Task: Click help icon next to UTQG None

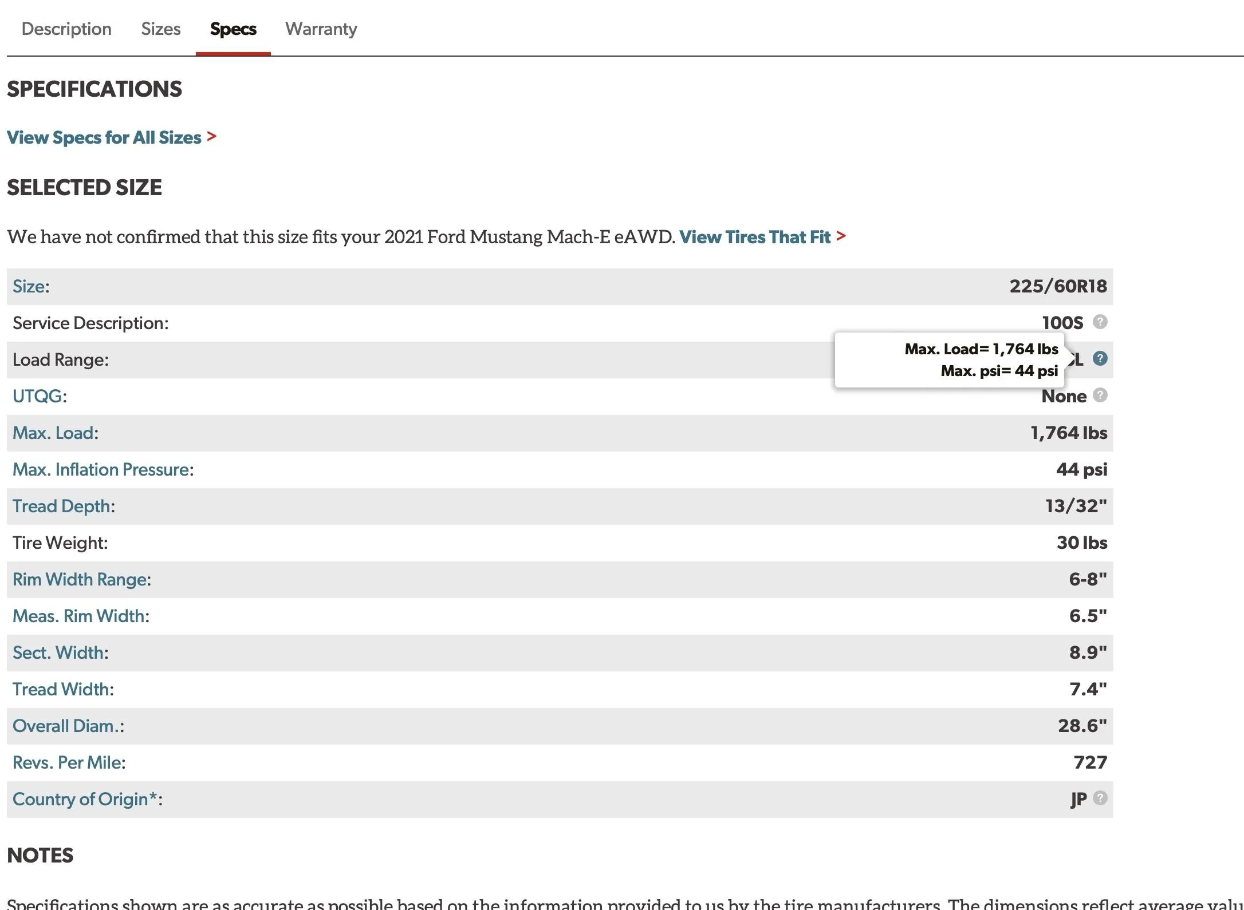Action: 1100,395
